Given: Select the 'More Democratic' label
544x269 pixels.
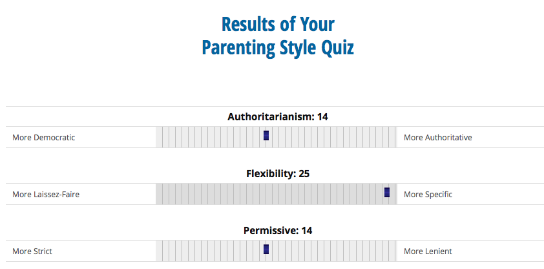Looking at the screenshot, I should pos(44,138).
